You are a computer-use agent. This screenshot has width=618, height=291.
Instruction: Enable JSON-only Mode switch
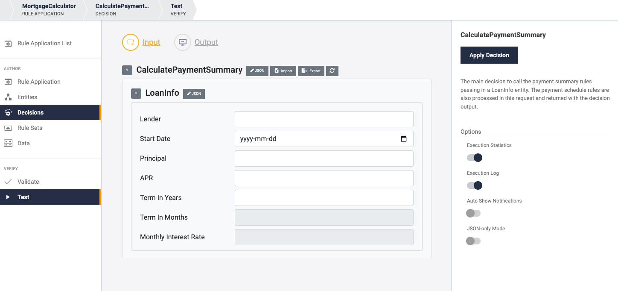[x=473, y=241]
